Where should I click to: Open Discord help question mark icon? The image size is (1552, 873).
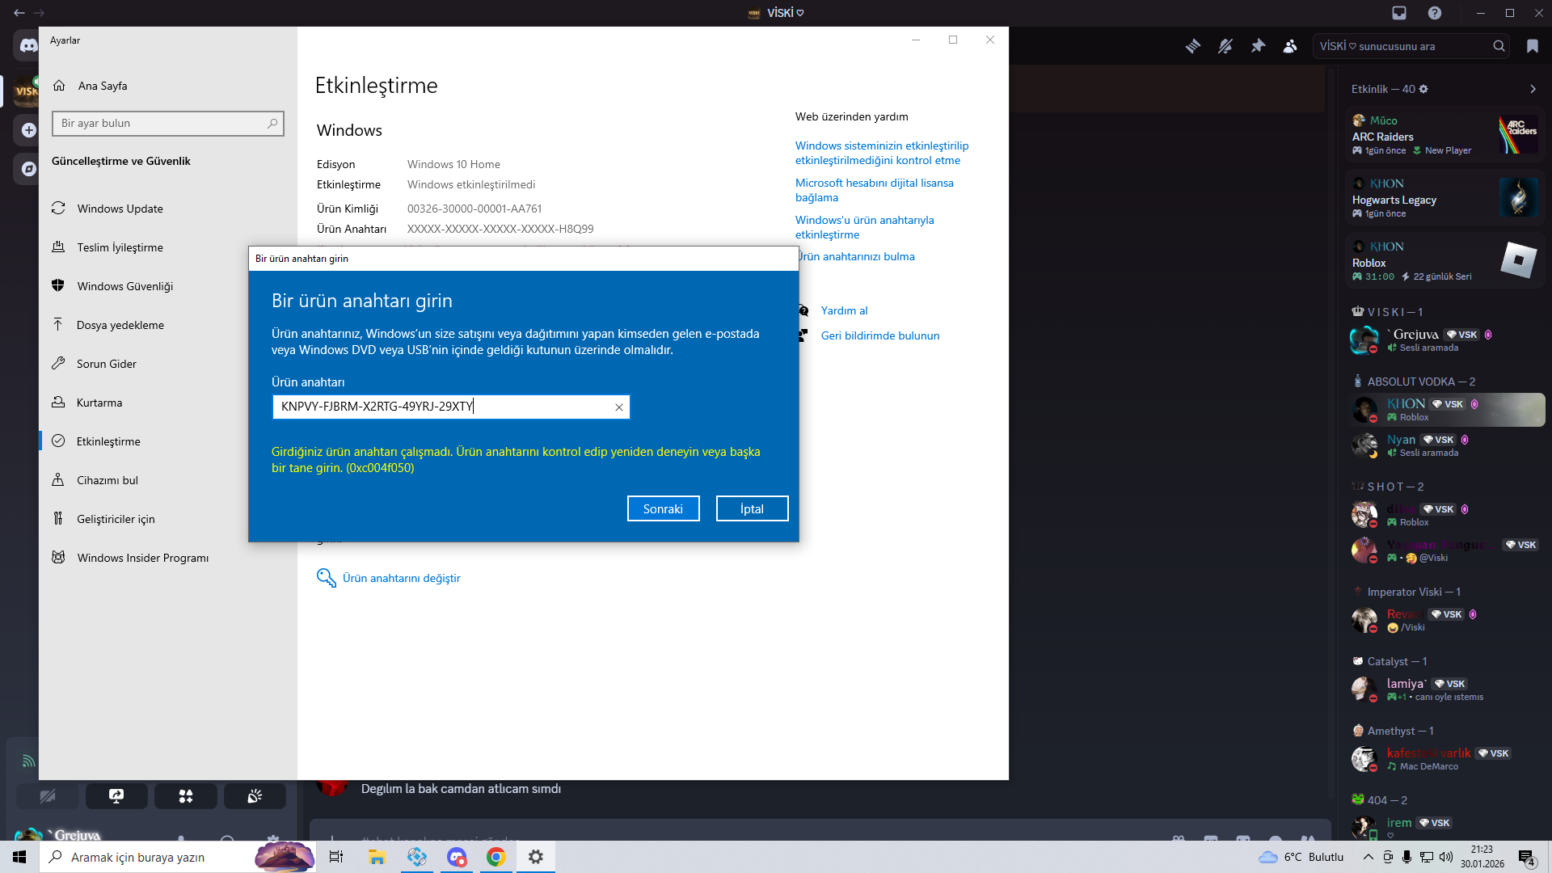click(1435, 13)
